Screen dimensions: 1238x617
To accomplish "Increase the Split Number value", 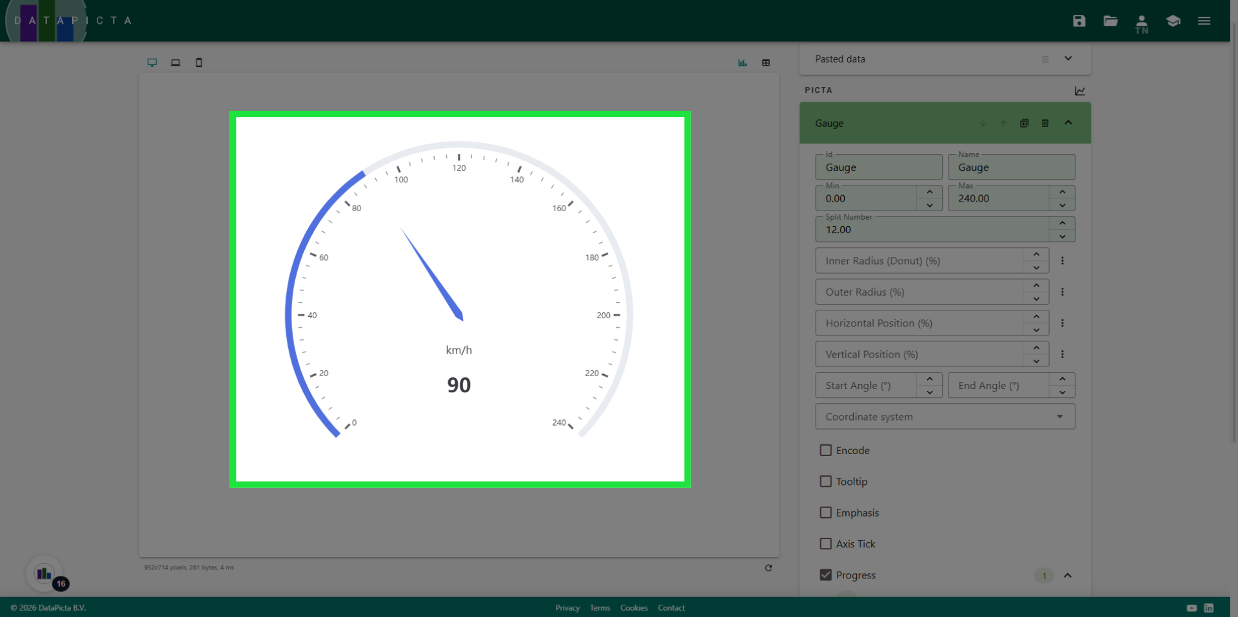I will pos(1062,223).
